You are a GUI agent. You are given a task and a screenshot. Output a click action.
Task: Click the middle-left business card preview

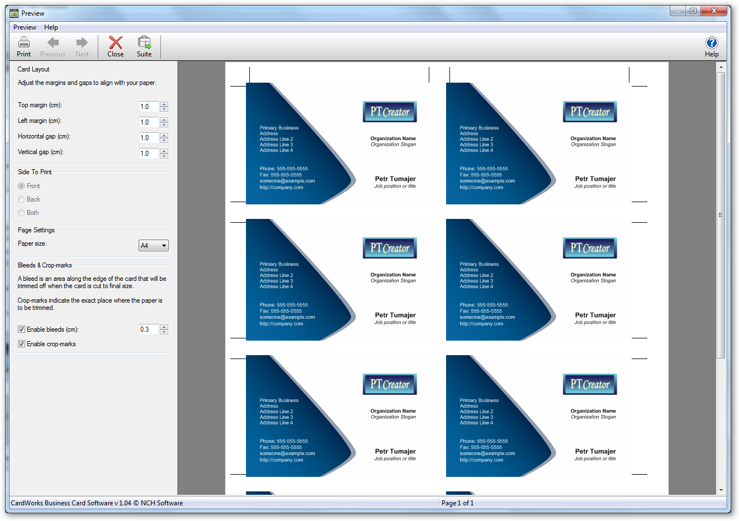(337, 280)
